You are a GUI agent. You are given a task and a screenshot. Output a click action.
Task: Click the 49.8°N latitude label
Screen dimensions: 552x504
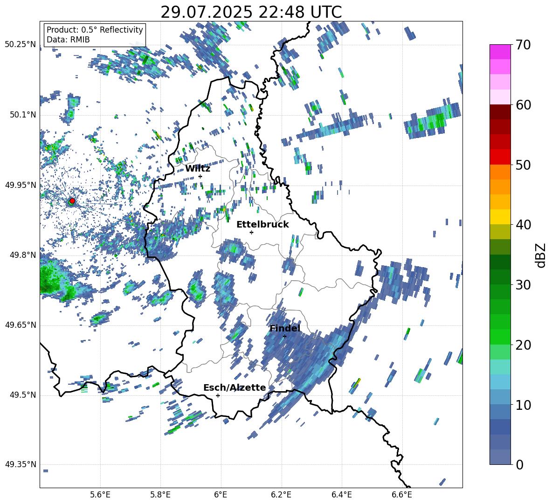pyautogui.click(x=22, y=255)
